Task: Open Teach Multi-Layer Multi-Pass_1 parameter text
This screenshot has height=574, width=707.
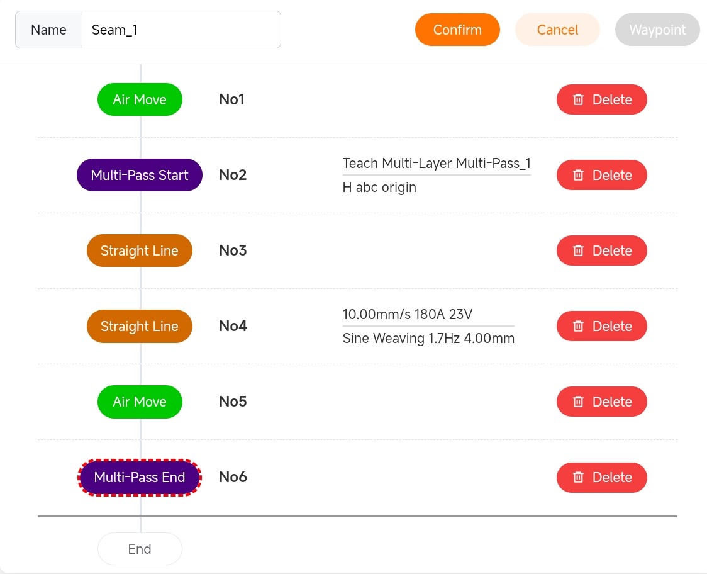Action: point(437,164)
